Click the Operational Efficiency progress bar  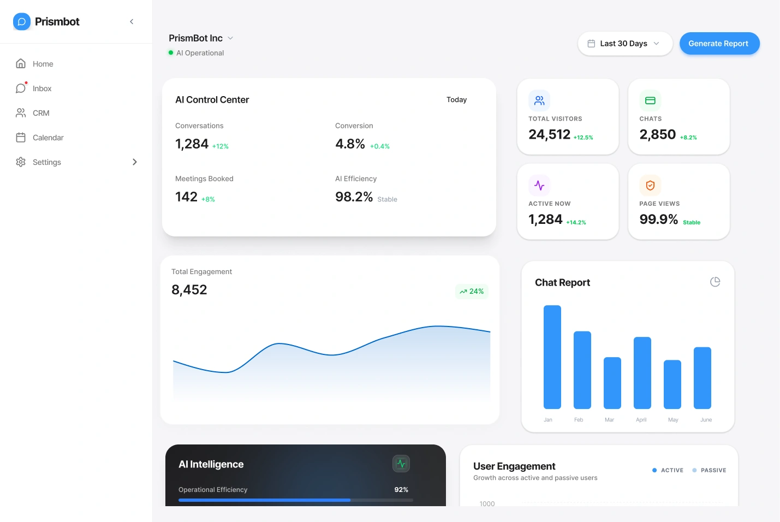pos(296,500)
